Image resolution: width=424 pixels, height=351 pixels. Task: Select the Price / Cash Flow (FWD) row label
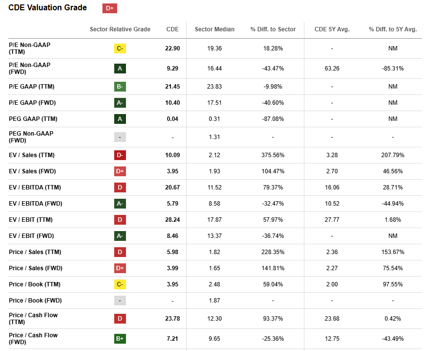click(x=33, y=339)
